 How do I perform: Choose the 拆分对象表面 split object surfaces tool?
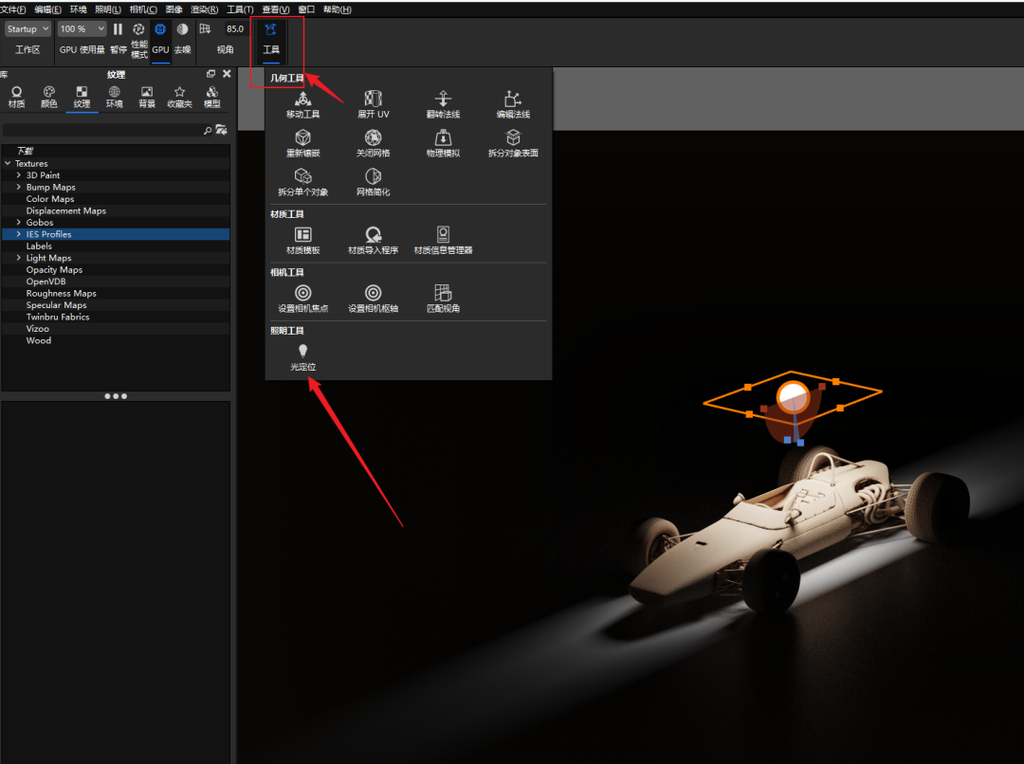513,144
